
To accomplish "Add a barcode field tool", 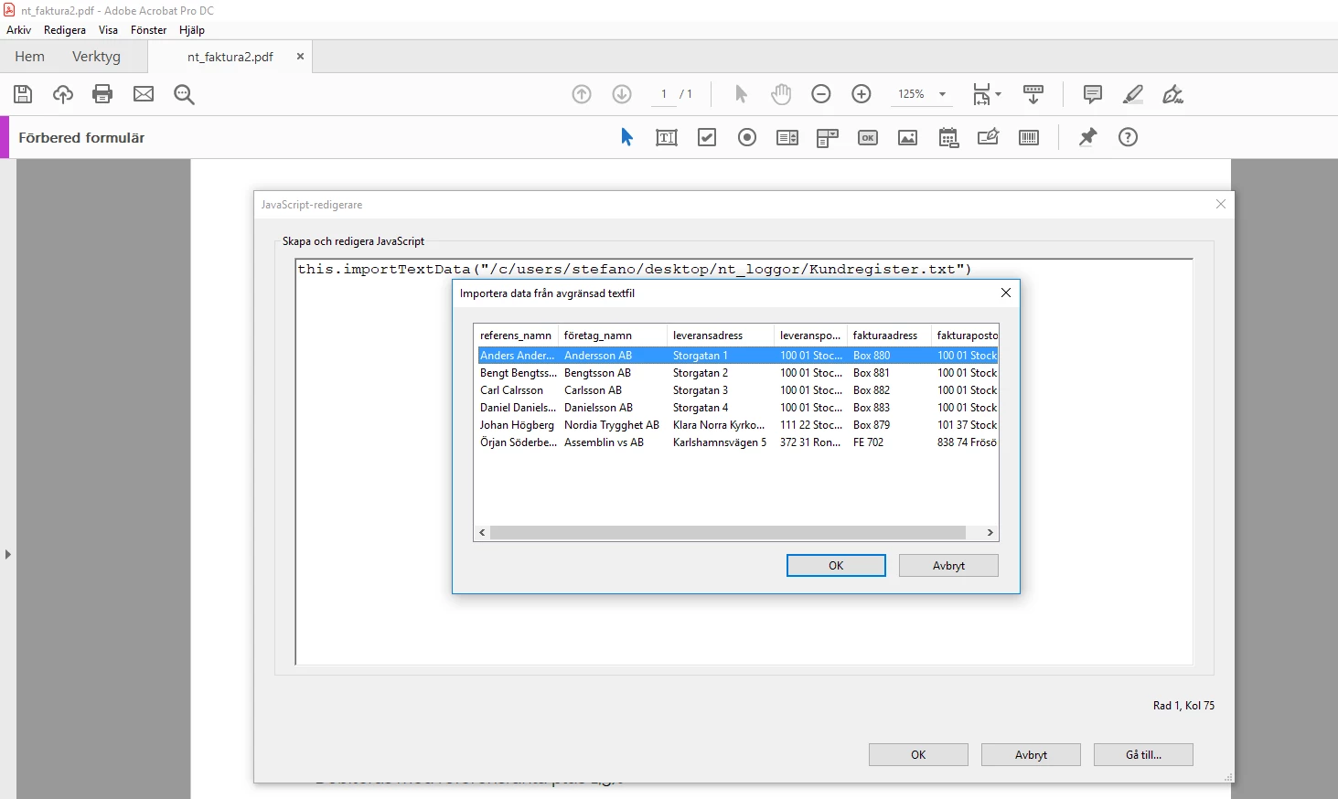I will (x=1029, y=138).
